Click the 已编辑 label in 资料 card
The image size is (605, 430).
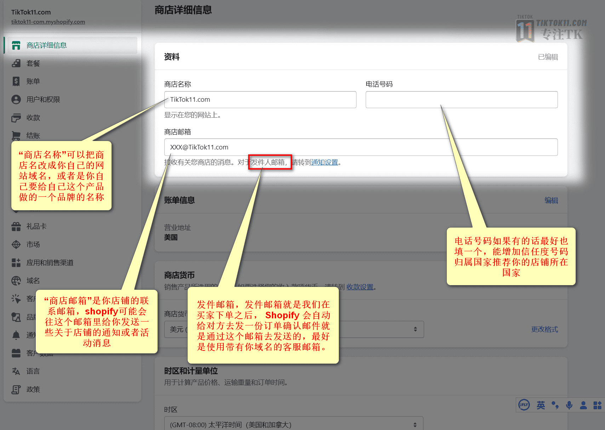pos(548,57)
